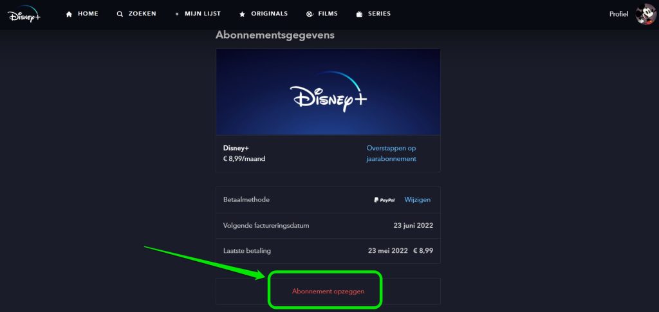Open the Mickey Mouse profile avatar

[646, 14]
